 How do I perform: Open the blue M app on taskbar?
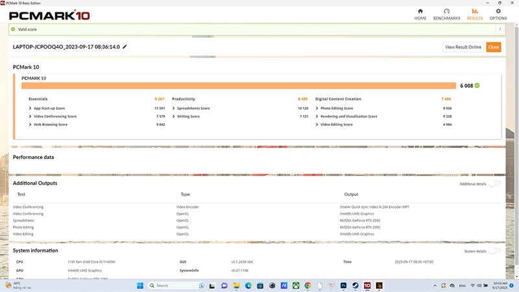pyautogui.click(x=284, y=286)
